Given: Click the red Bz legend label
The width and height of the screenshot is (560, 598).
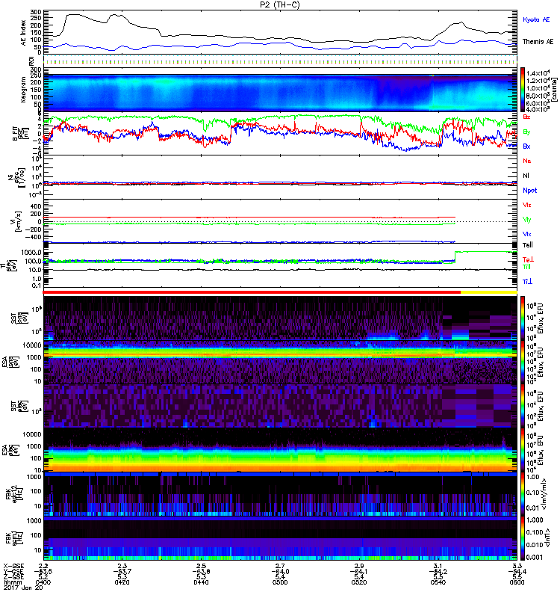Looking at the screenshot, I should (x=526, y=117).
